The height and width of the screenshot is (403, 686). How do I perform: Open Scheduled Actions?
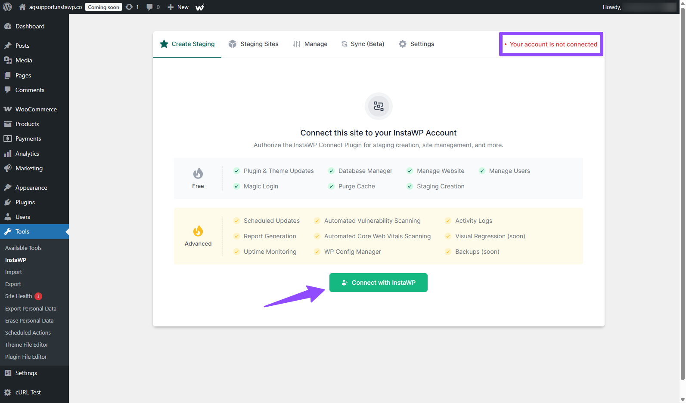(28, 332)
